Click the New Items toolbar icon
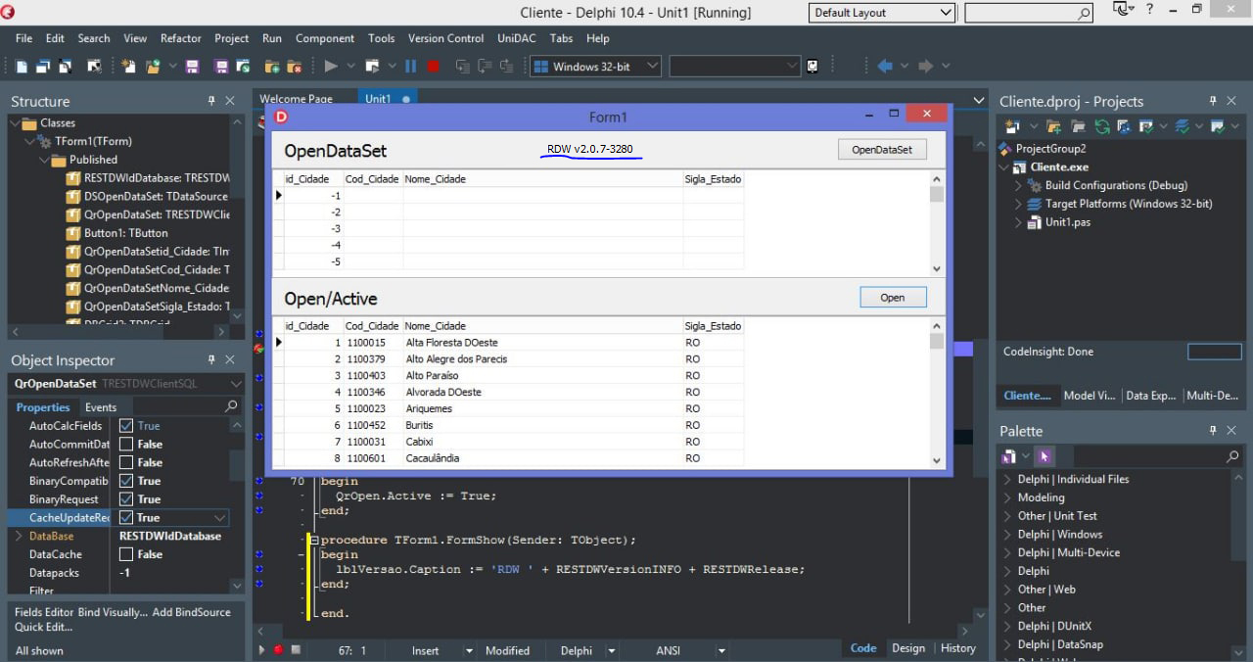 pos(128,66)
